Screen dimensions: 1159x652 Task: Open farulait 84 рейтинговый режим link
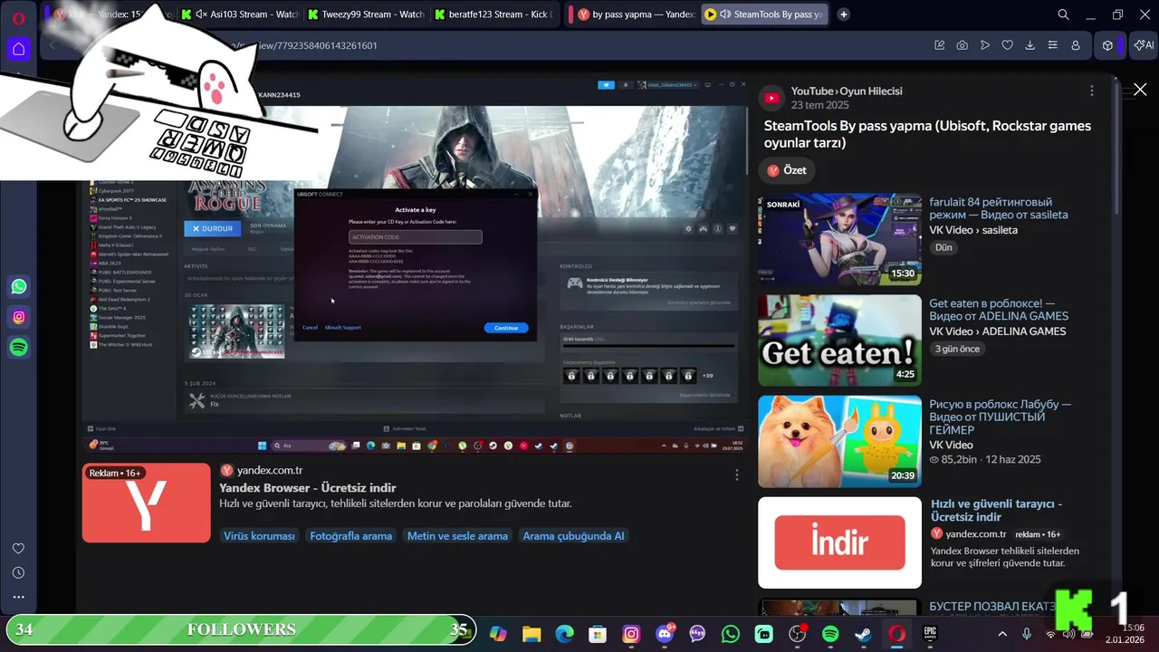click(999, 208)
